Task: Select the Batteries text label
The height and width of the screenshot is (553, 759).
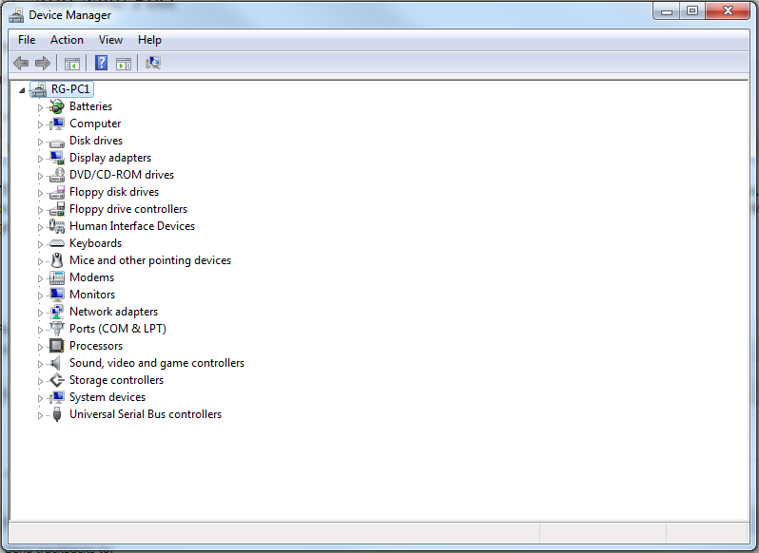Action: coord(90,106)
